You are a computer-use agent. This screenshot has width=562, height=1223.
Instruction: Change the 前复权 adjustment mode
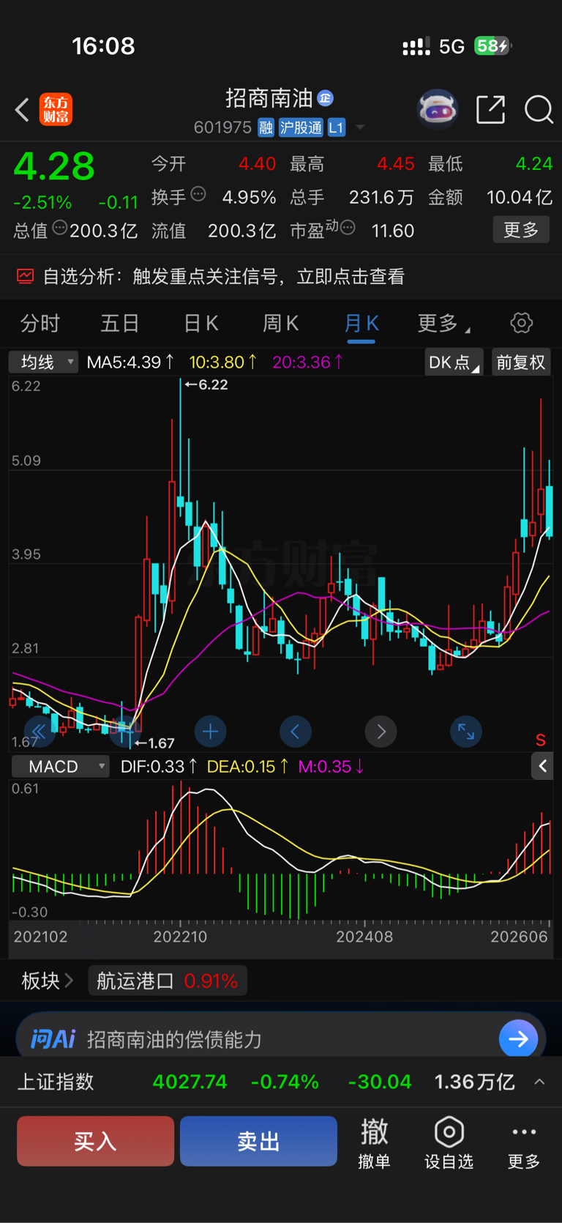tap(521, 363)
